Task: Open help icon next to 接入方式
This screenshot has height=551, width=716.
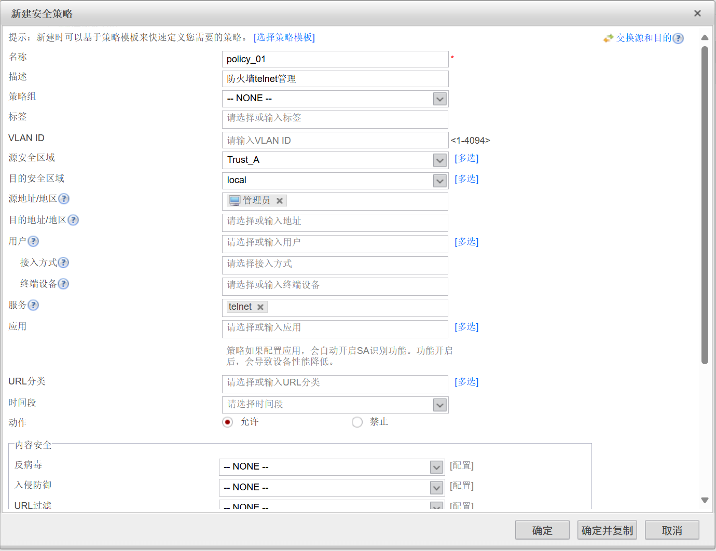Action: [x=63, y=263]
